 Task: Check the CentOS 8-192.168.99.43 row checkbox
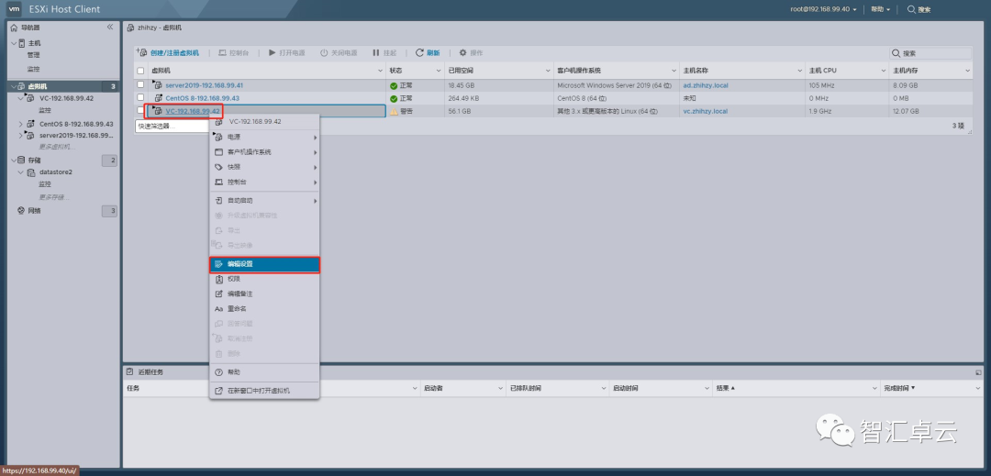(141, 97)
